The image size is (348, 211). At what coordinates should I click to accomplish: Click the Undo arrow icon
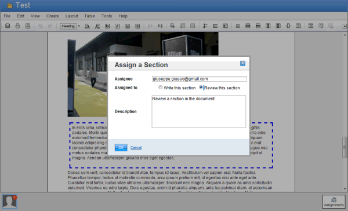coord(40,26)
